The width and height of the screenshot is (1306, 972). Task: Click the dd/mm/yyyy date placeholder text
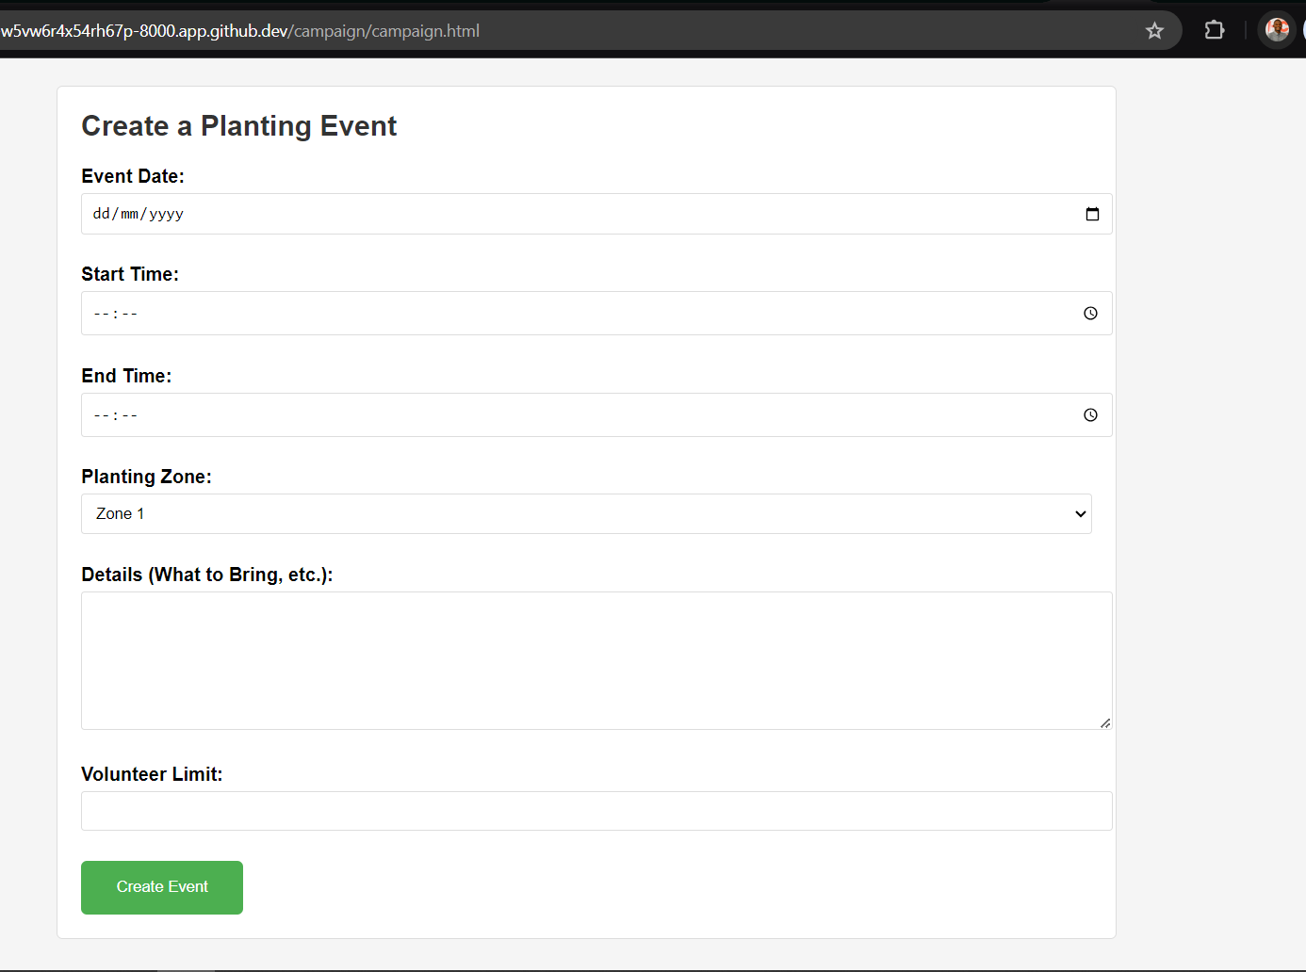coord(138,214)
